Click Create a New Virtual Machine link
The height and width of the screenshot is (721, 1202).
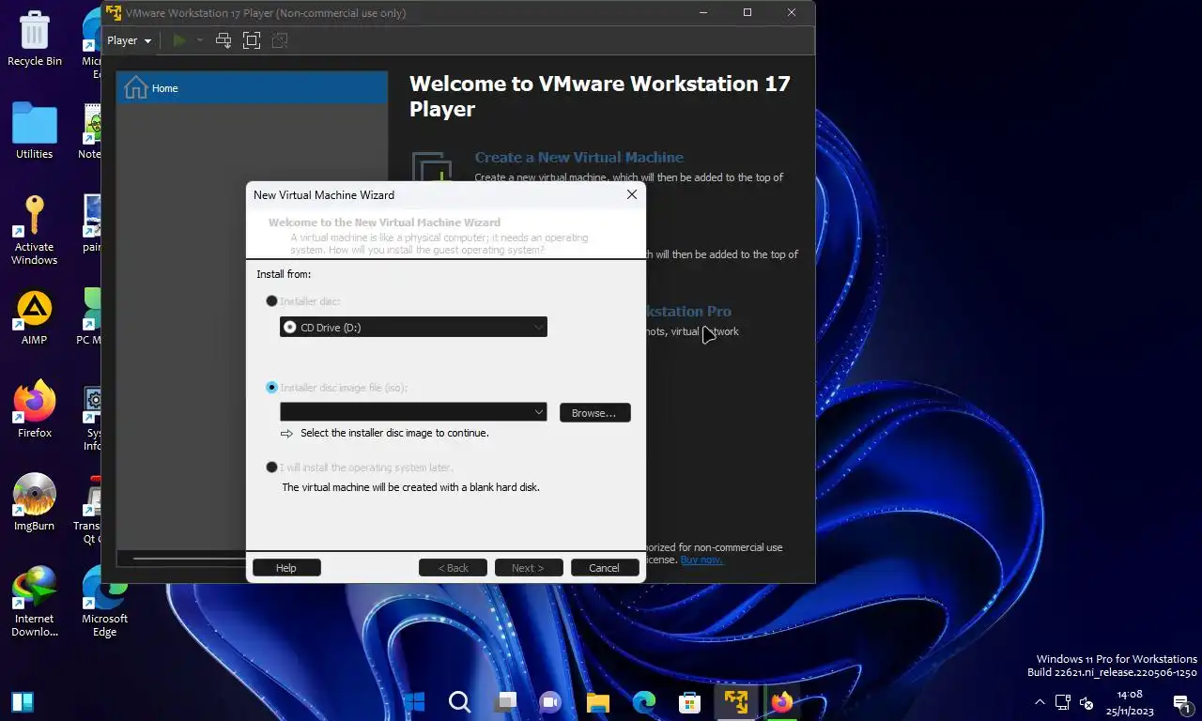tap(578, 157)
